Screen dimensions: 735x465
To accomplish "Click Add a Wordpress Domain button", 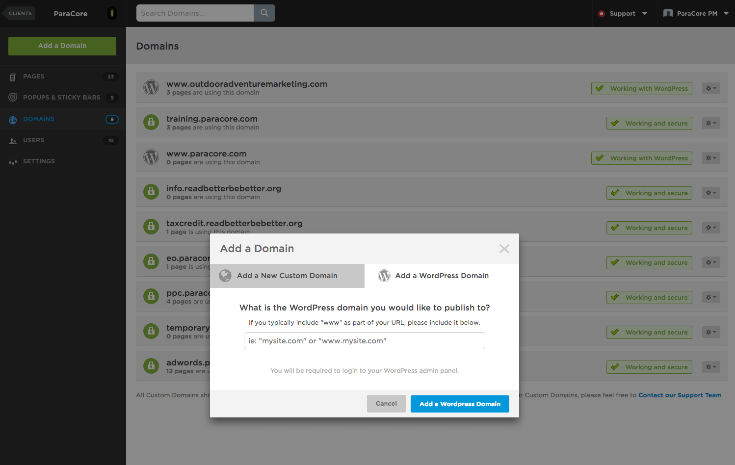I will point(460,404).
